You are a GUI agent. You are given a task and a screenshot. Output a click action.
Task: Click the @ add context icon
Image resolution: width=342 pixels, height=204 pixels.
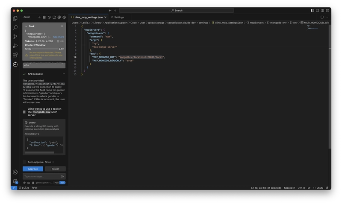point(24,183)
